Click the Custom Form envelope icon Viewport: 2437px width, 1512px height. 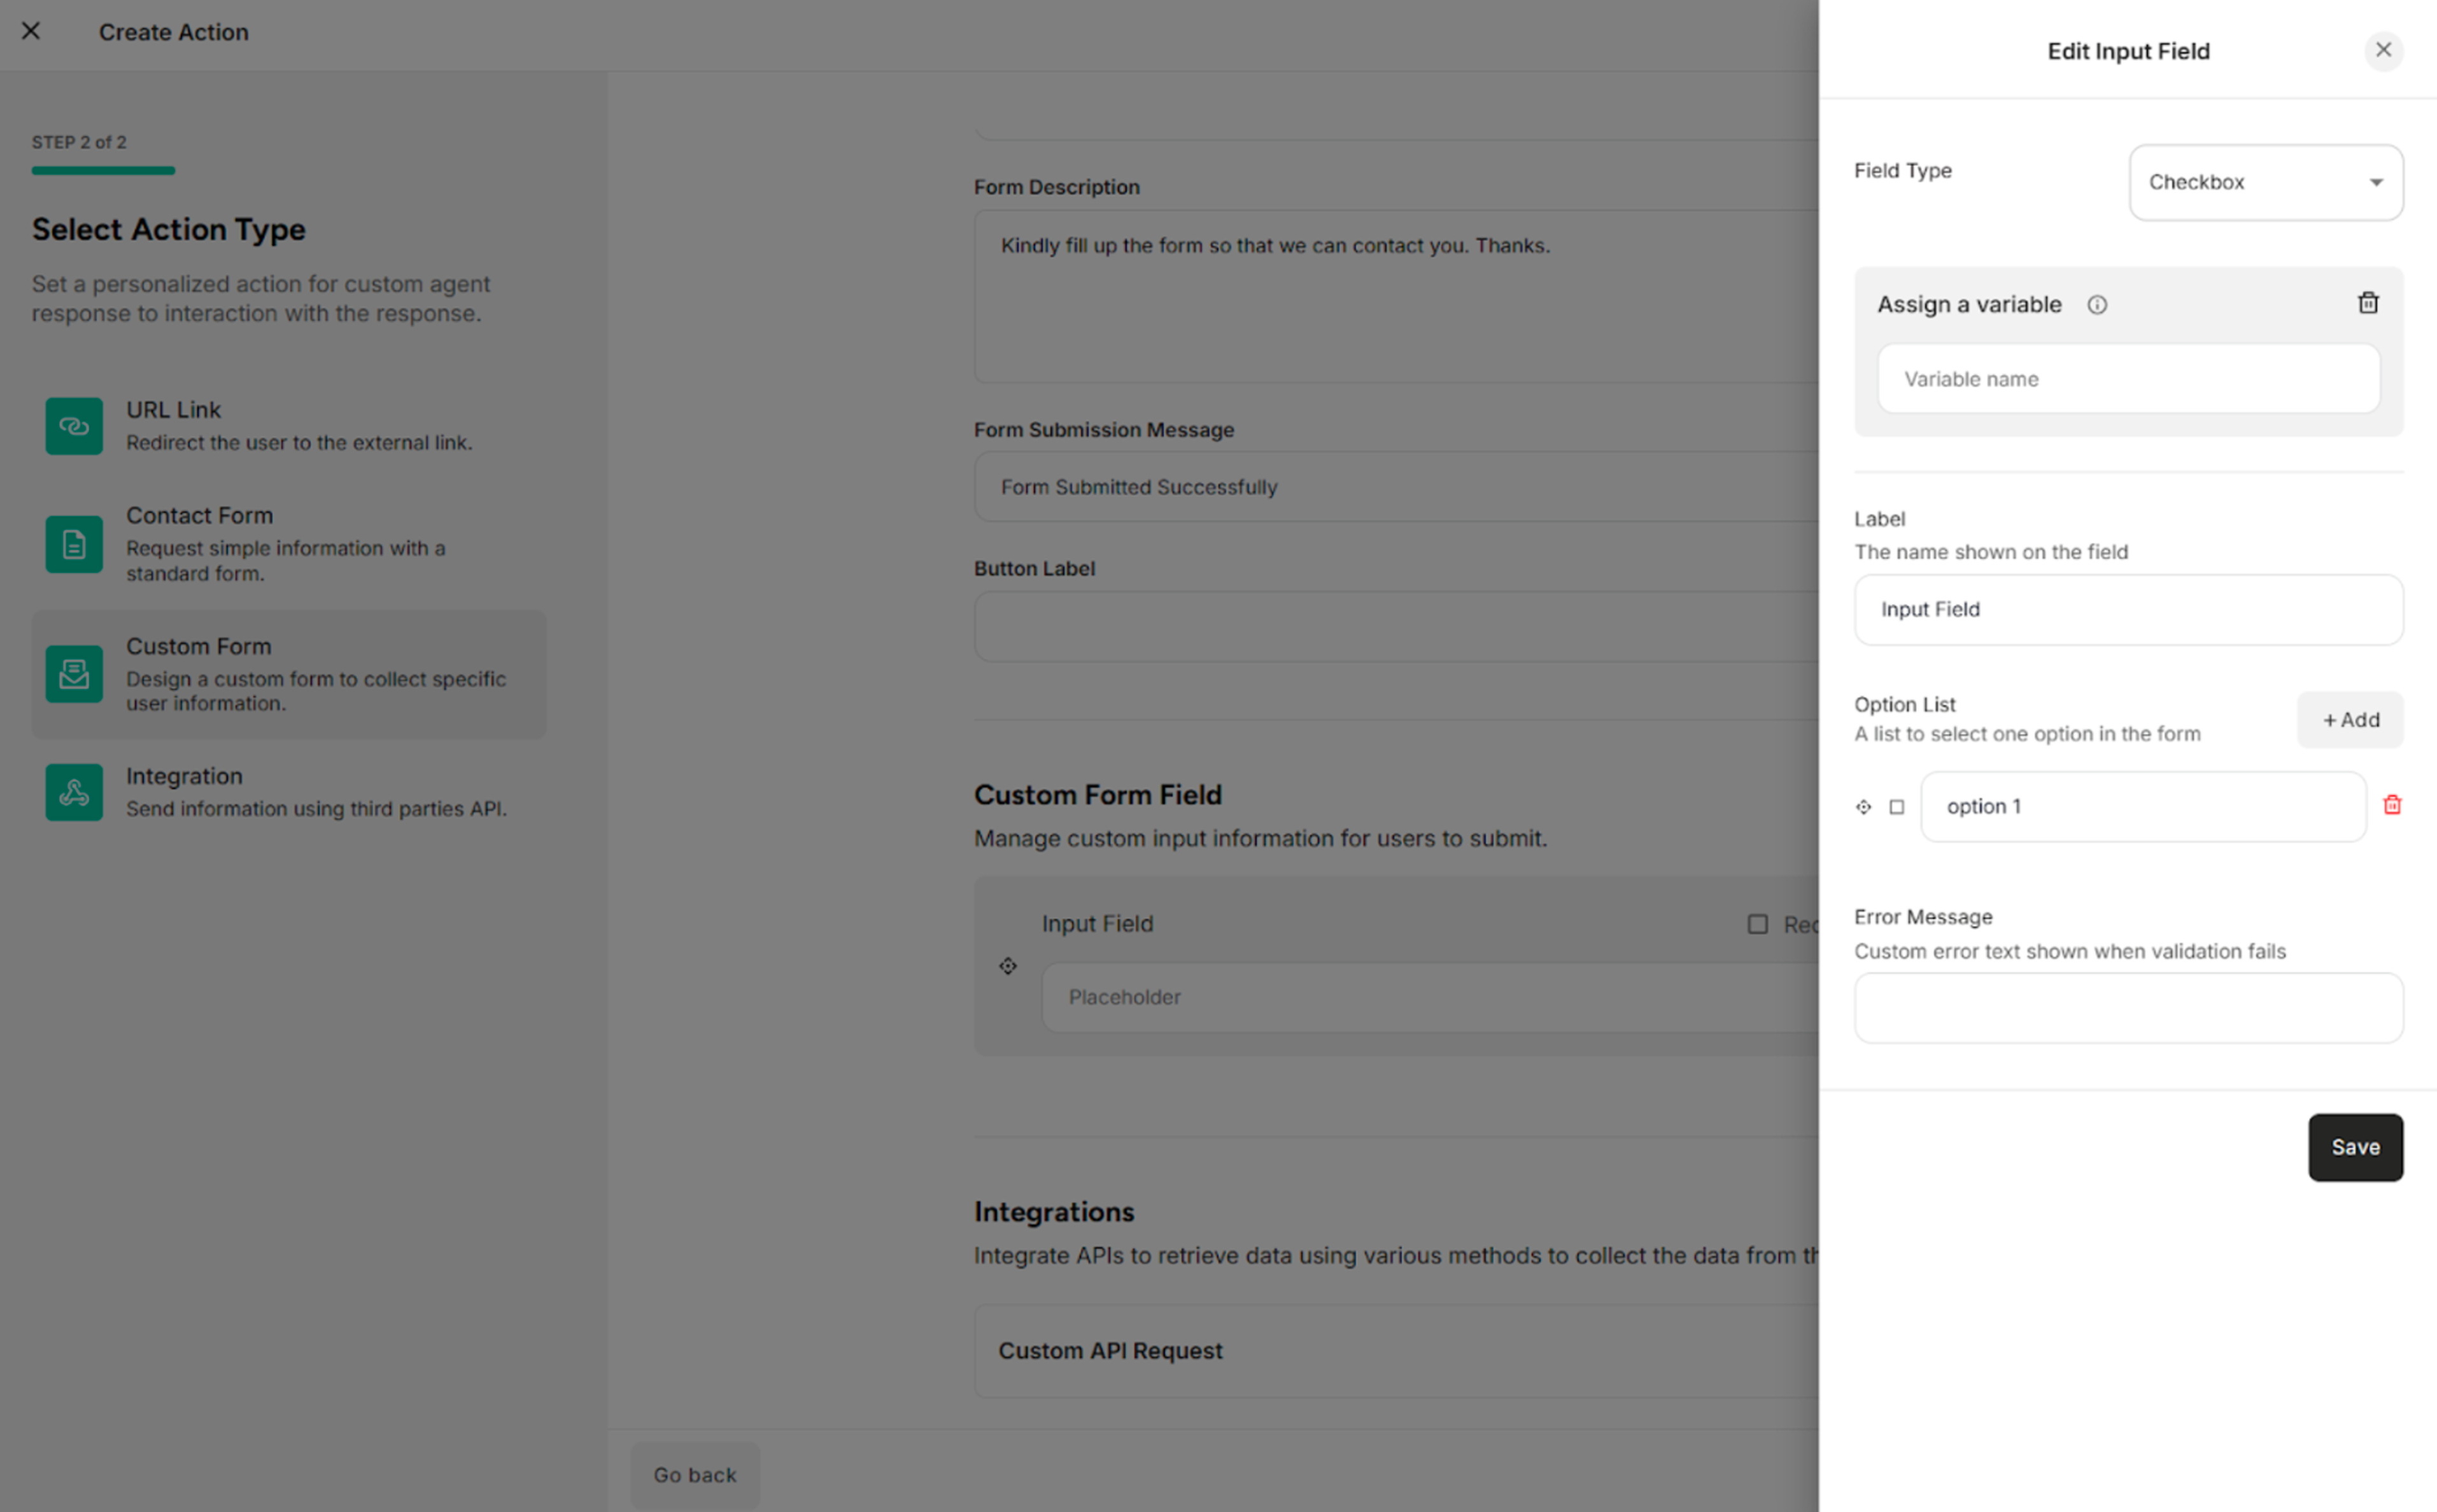(x=73, y=674)
